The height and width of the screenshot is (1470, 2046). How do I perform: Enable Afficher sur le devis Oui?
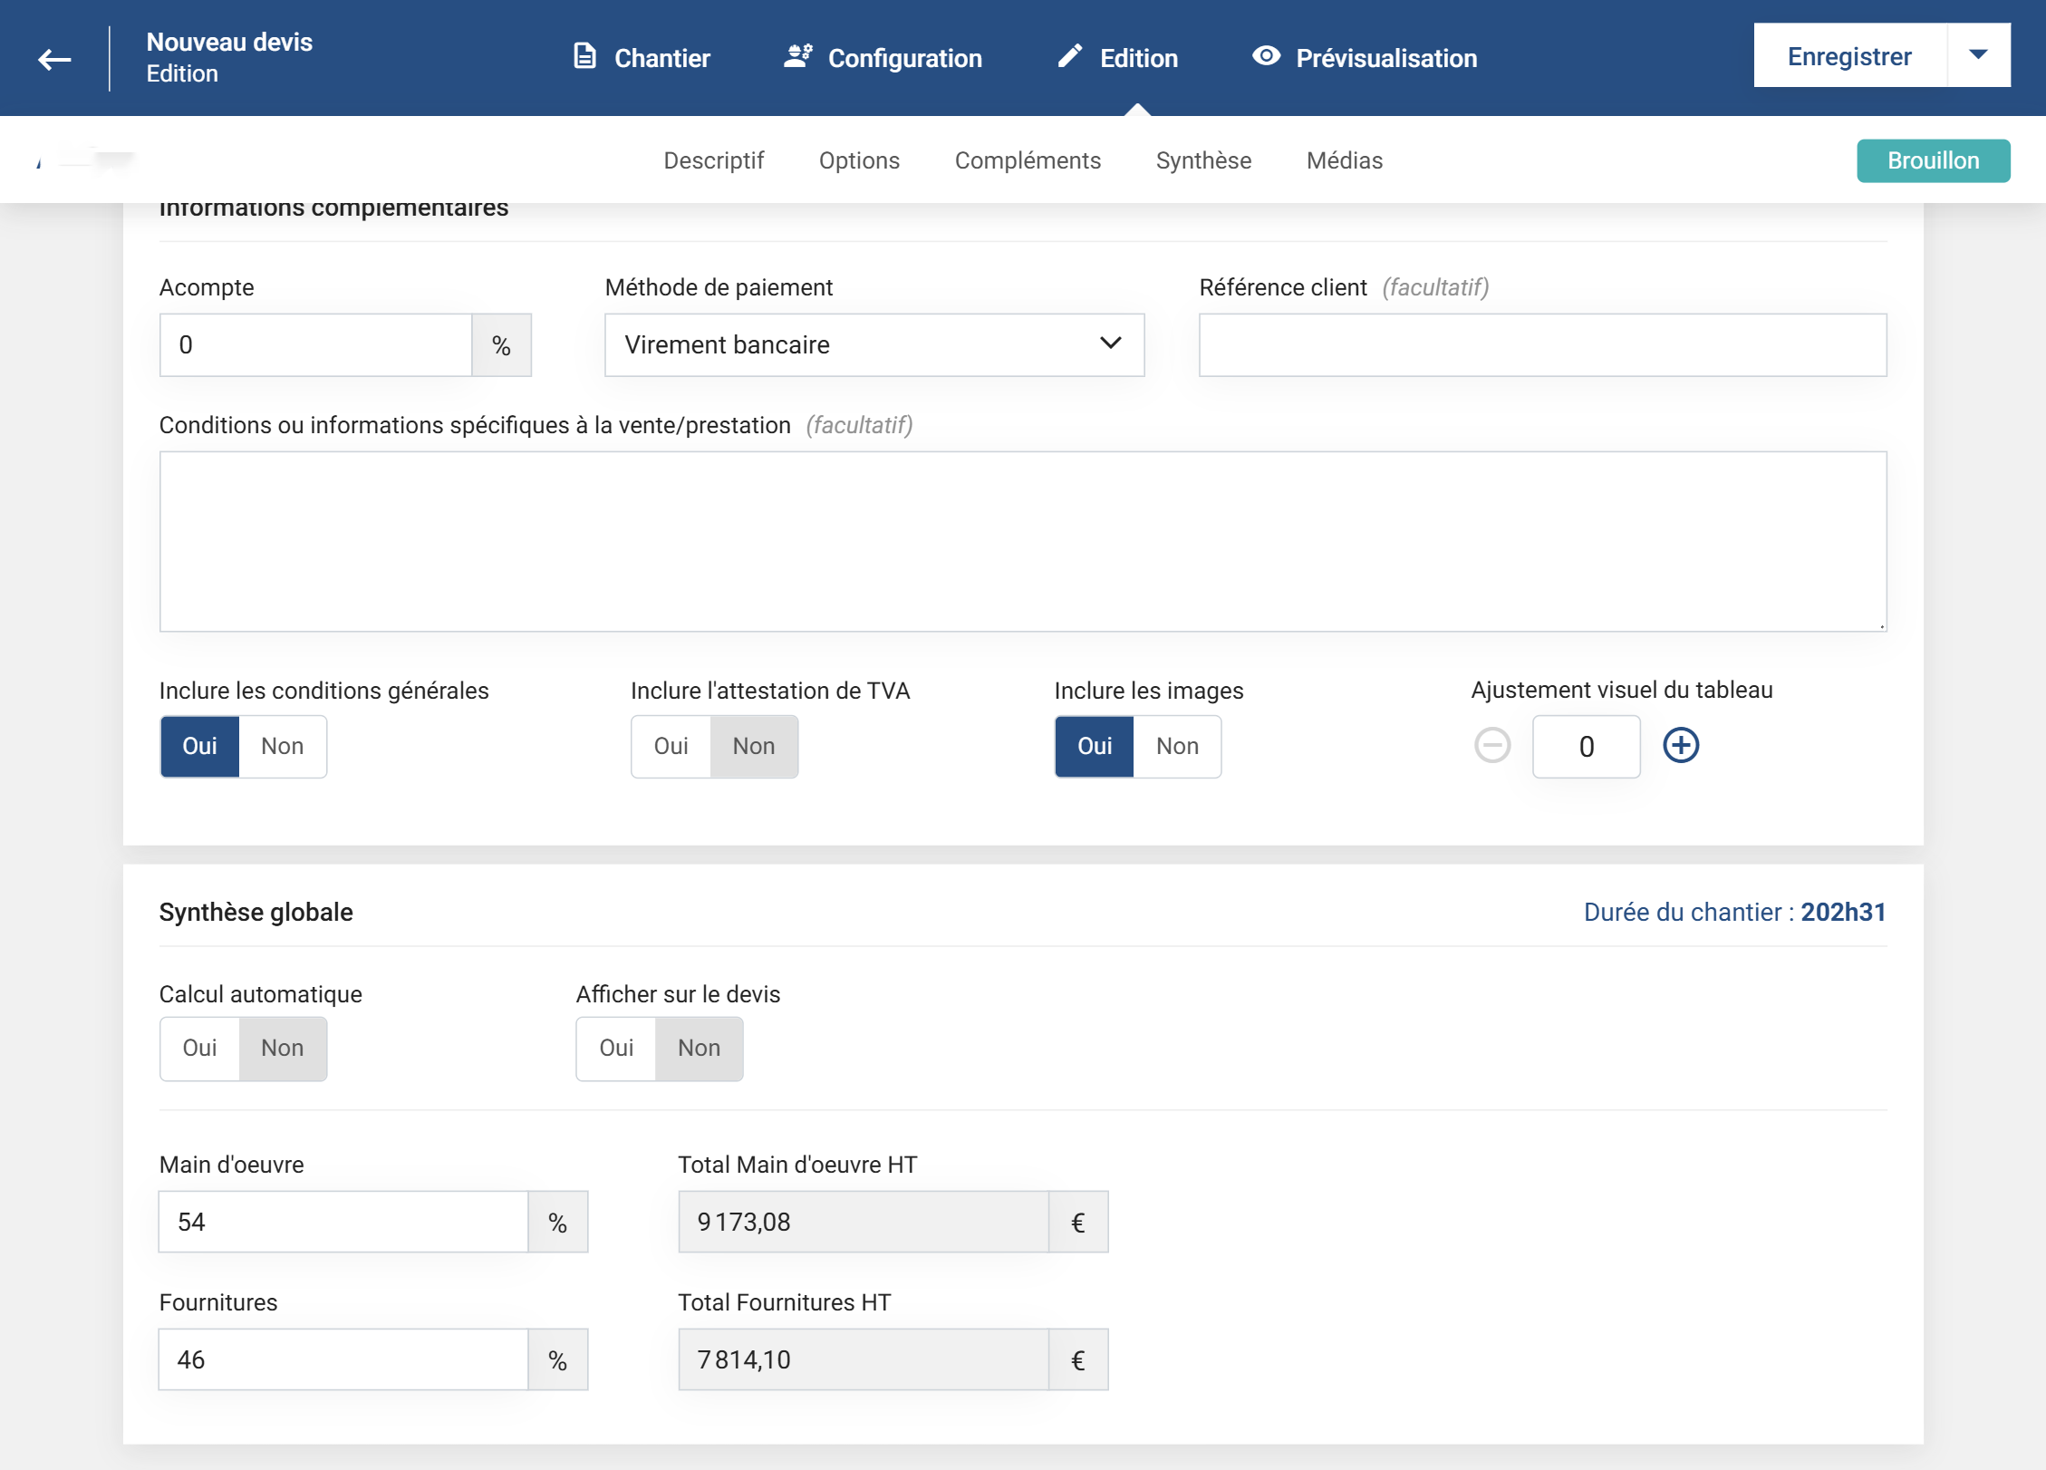pos(616,1048)
